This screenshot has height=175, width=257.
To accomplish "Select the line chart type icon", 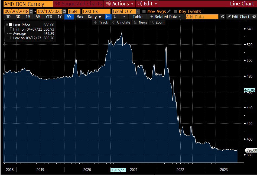I will coord(108,17).
